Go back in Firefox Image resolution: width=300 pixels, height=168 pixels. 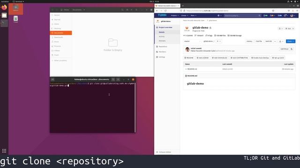coord(157,11)
